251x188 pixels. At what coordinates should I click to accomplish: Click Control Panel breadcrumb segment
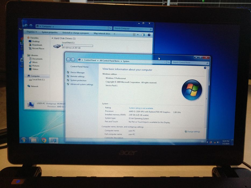(90, 60)
